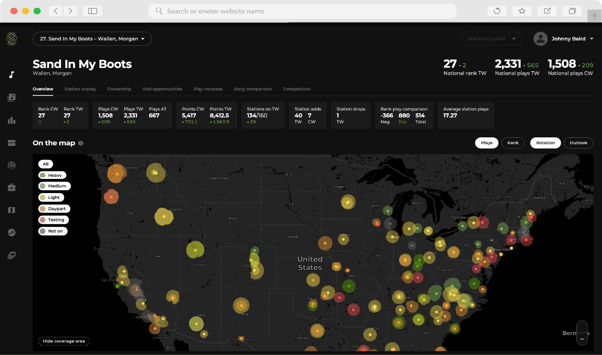Open the song selector dropdown Sand In My Boots
Screen dimensions: 602x355
click(92, 39)
